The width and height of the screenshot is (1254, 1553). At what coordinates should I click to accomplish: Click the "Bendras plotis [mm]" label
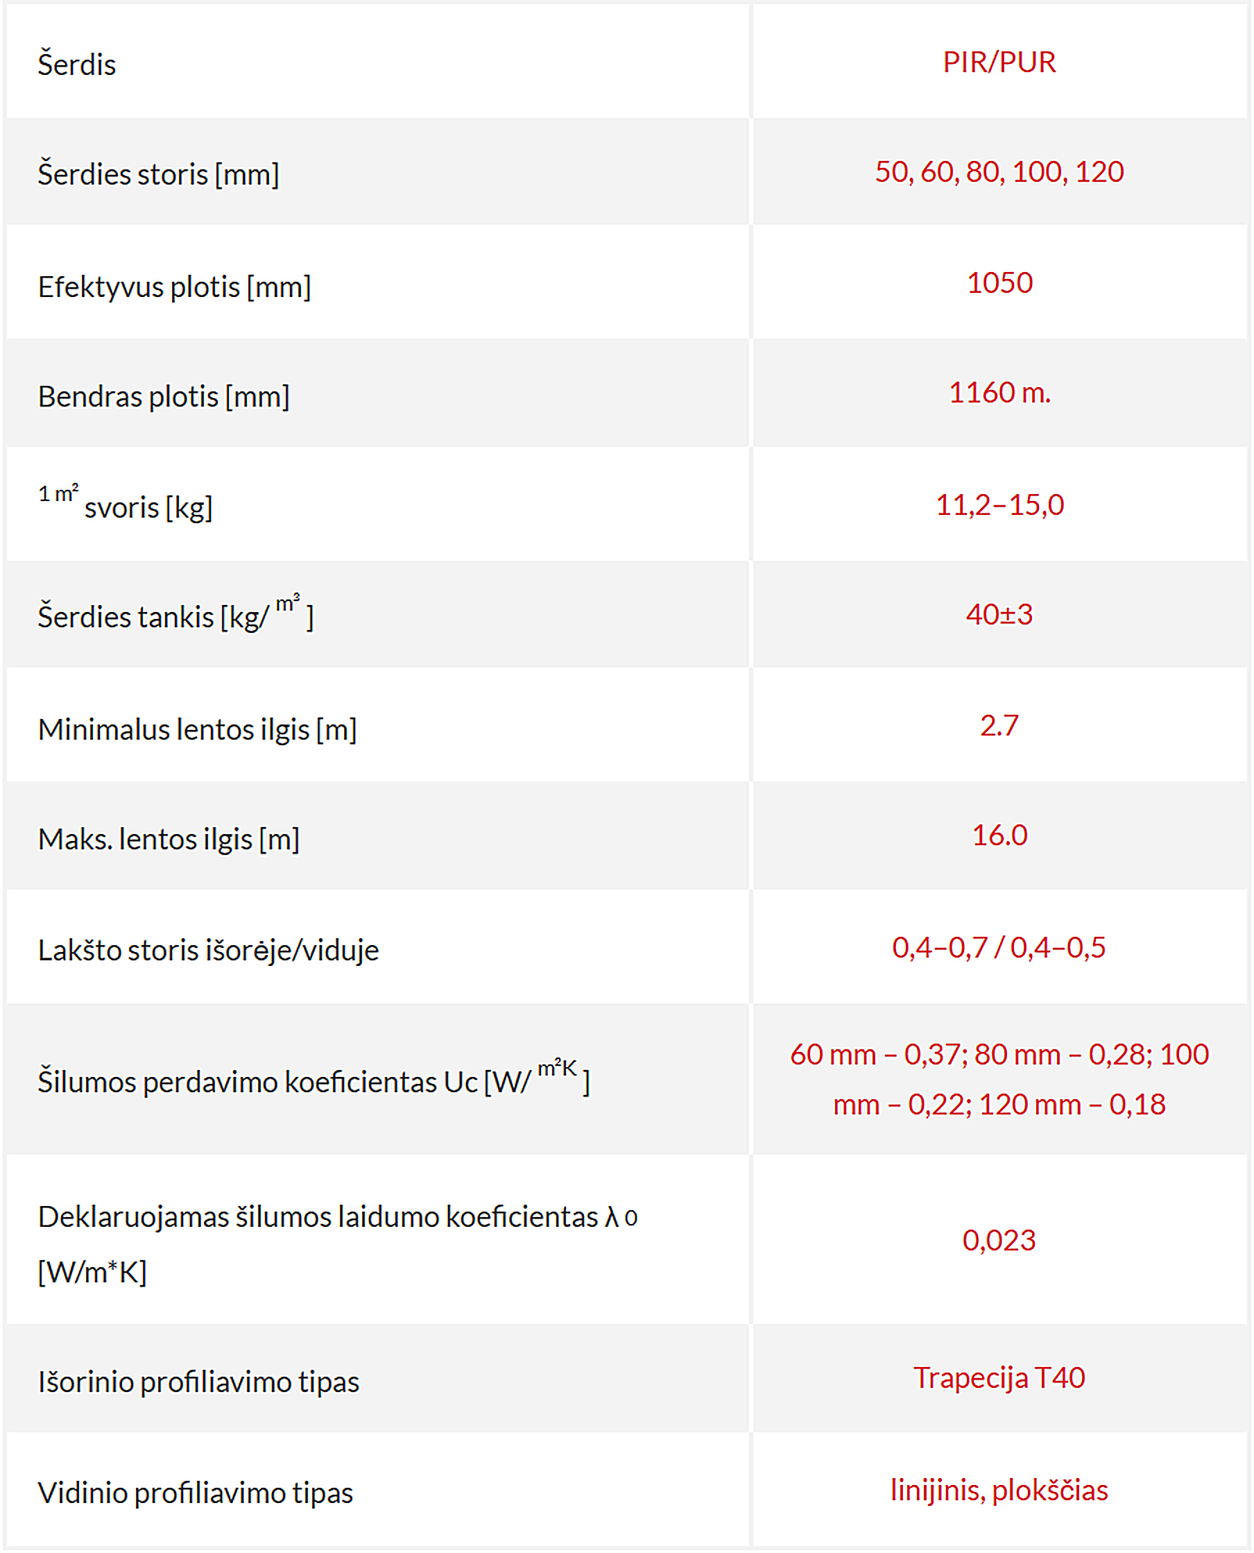[164, 397]
